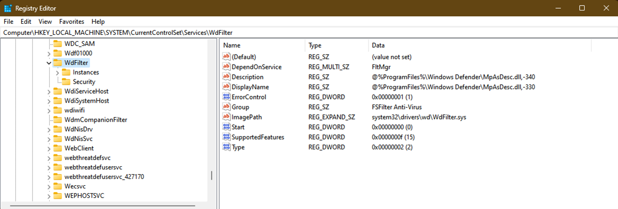Image resolution: width=618 pixels, height=209 pixels.
Task: Expand the wdiwifi key
Action: [49, 110]
